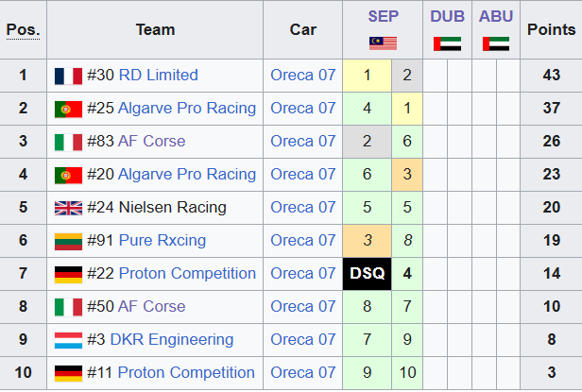The width and height of the screenshot is (582, 392).
Task: Open the SEP race link in header
Action: [383, 16]
